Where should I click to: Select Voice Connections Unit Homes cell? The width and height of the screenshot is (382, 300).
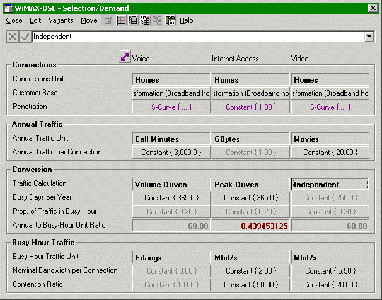click(171, 80)
